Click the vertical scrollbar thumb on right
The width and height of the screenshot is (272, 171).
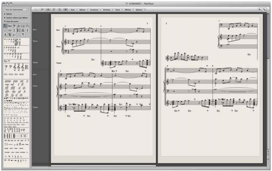point(269,36)
